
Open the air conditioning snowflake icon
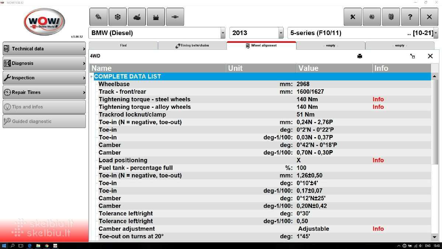pos(117,17)
